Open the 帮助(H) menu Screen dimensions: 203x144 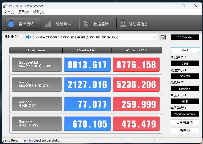click(38, 12)
